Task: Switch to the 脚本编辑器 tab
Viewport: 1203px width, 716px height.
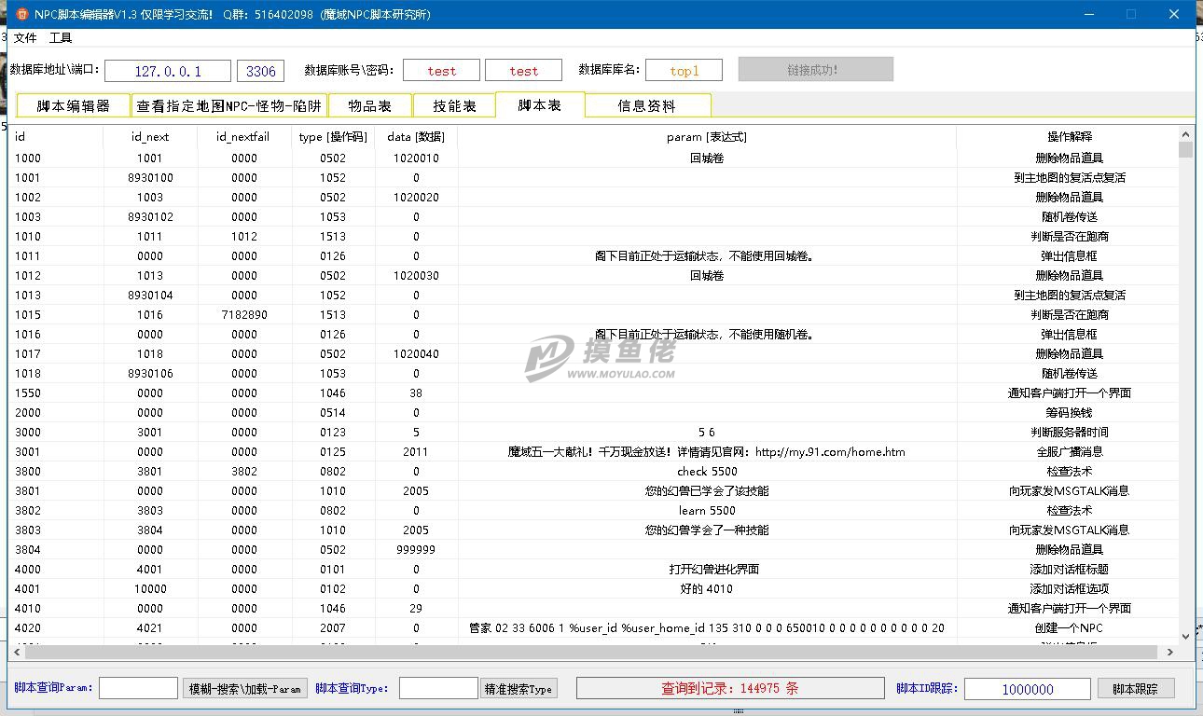Action: pos(74,106)
